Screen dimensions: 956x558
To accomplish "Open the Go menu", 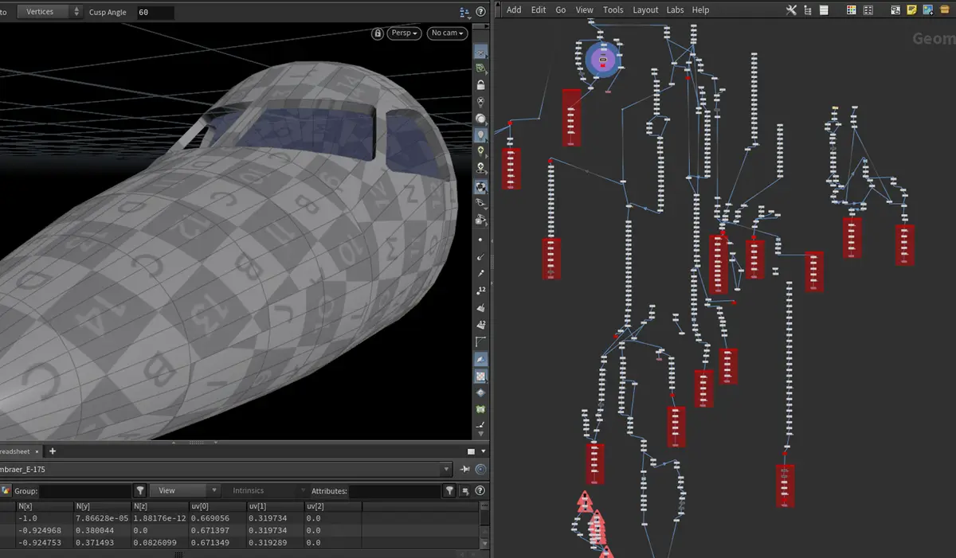I will 561,10.
